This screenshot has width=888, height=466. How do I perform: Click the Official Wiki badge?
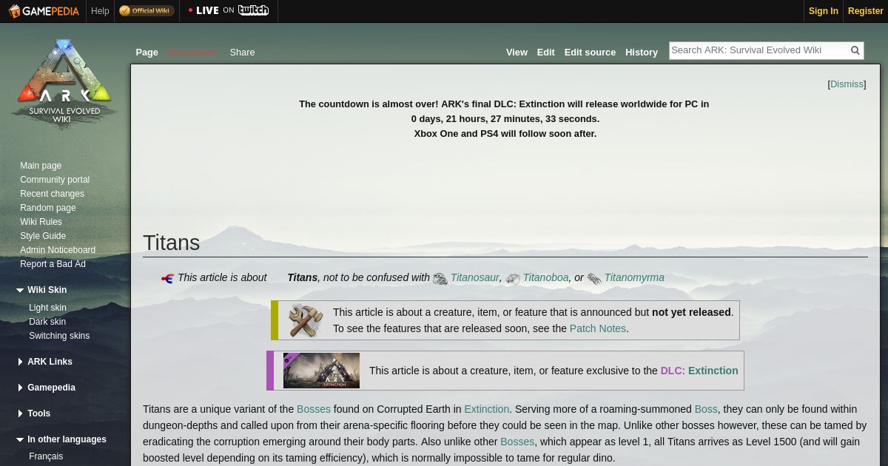[x=147, y=10]
